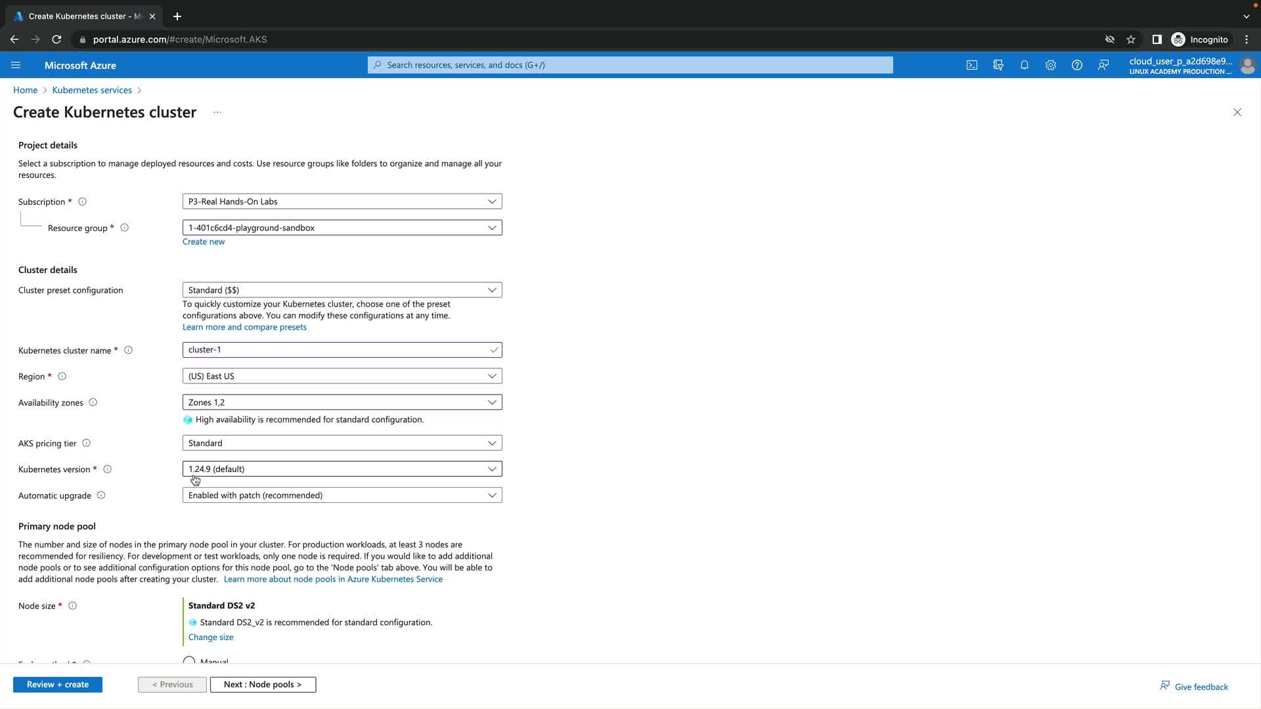
Task: Open Azure Cloud Shell icon
Action: point(971,65)
